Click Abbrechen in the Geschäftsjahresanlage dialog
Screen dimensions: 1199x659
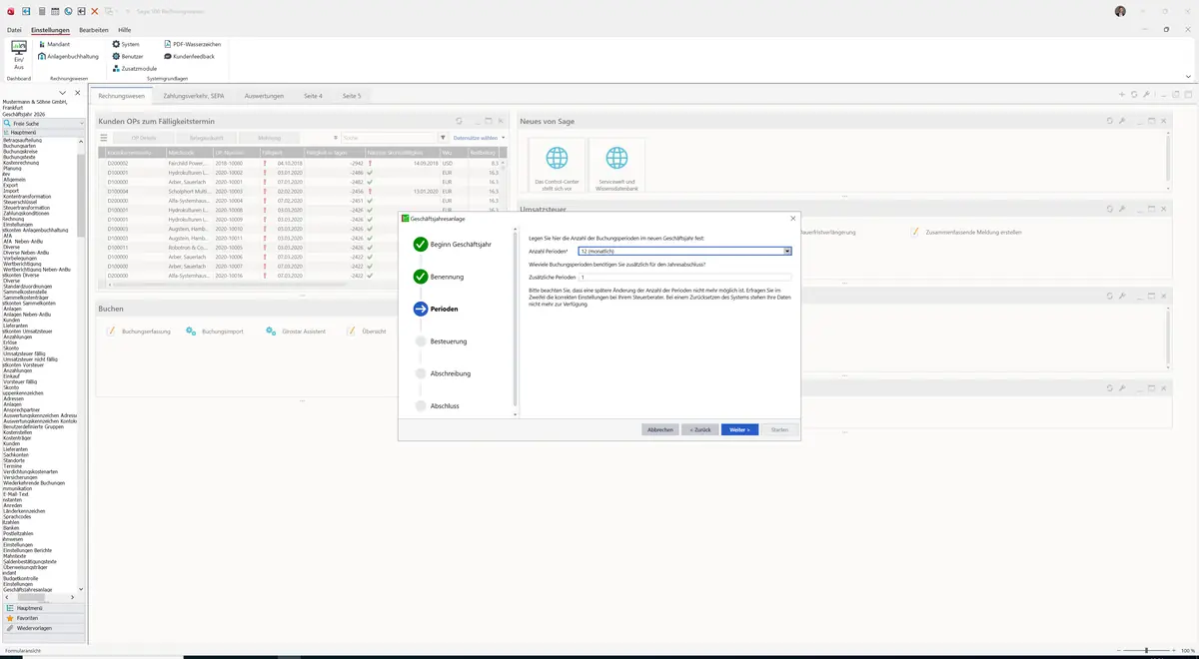pyautogui.click(x=659, y=429)
